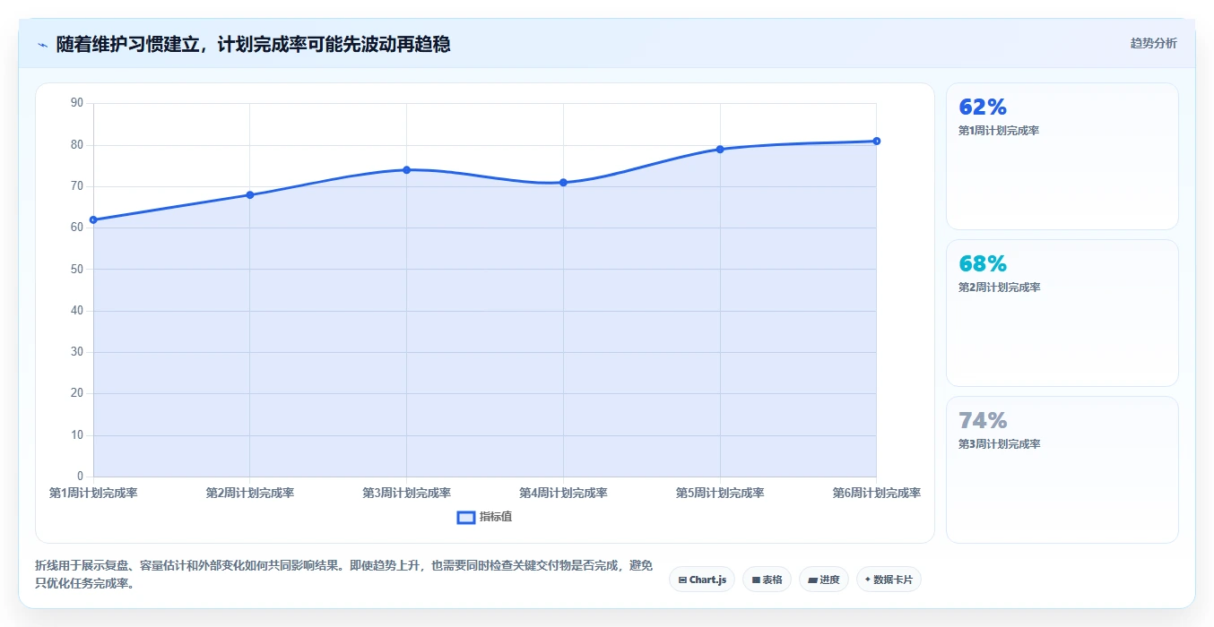
Task: Click the lightning icon beside the title
Action: coord(42,45)
